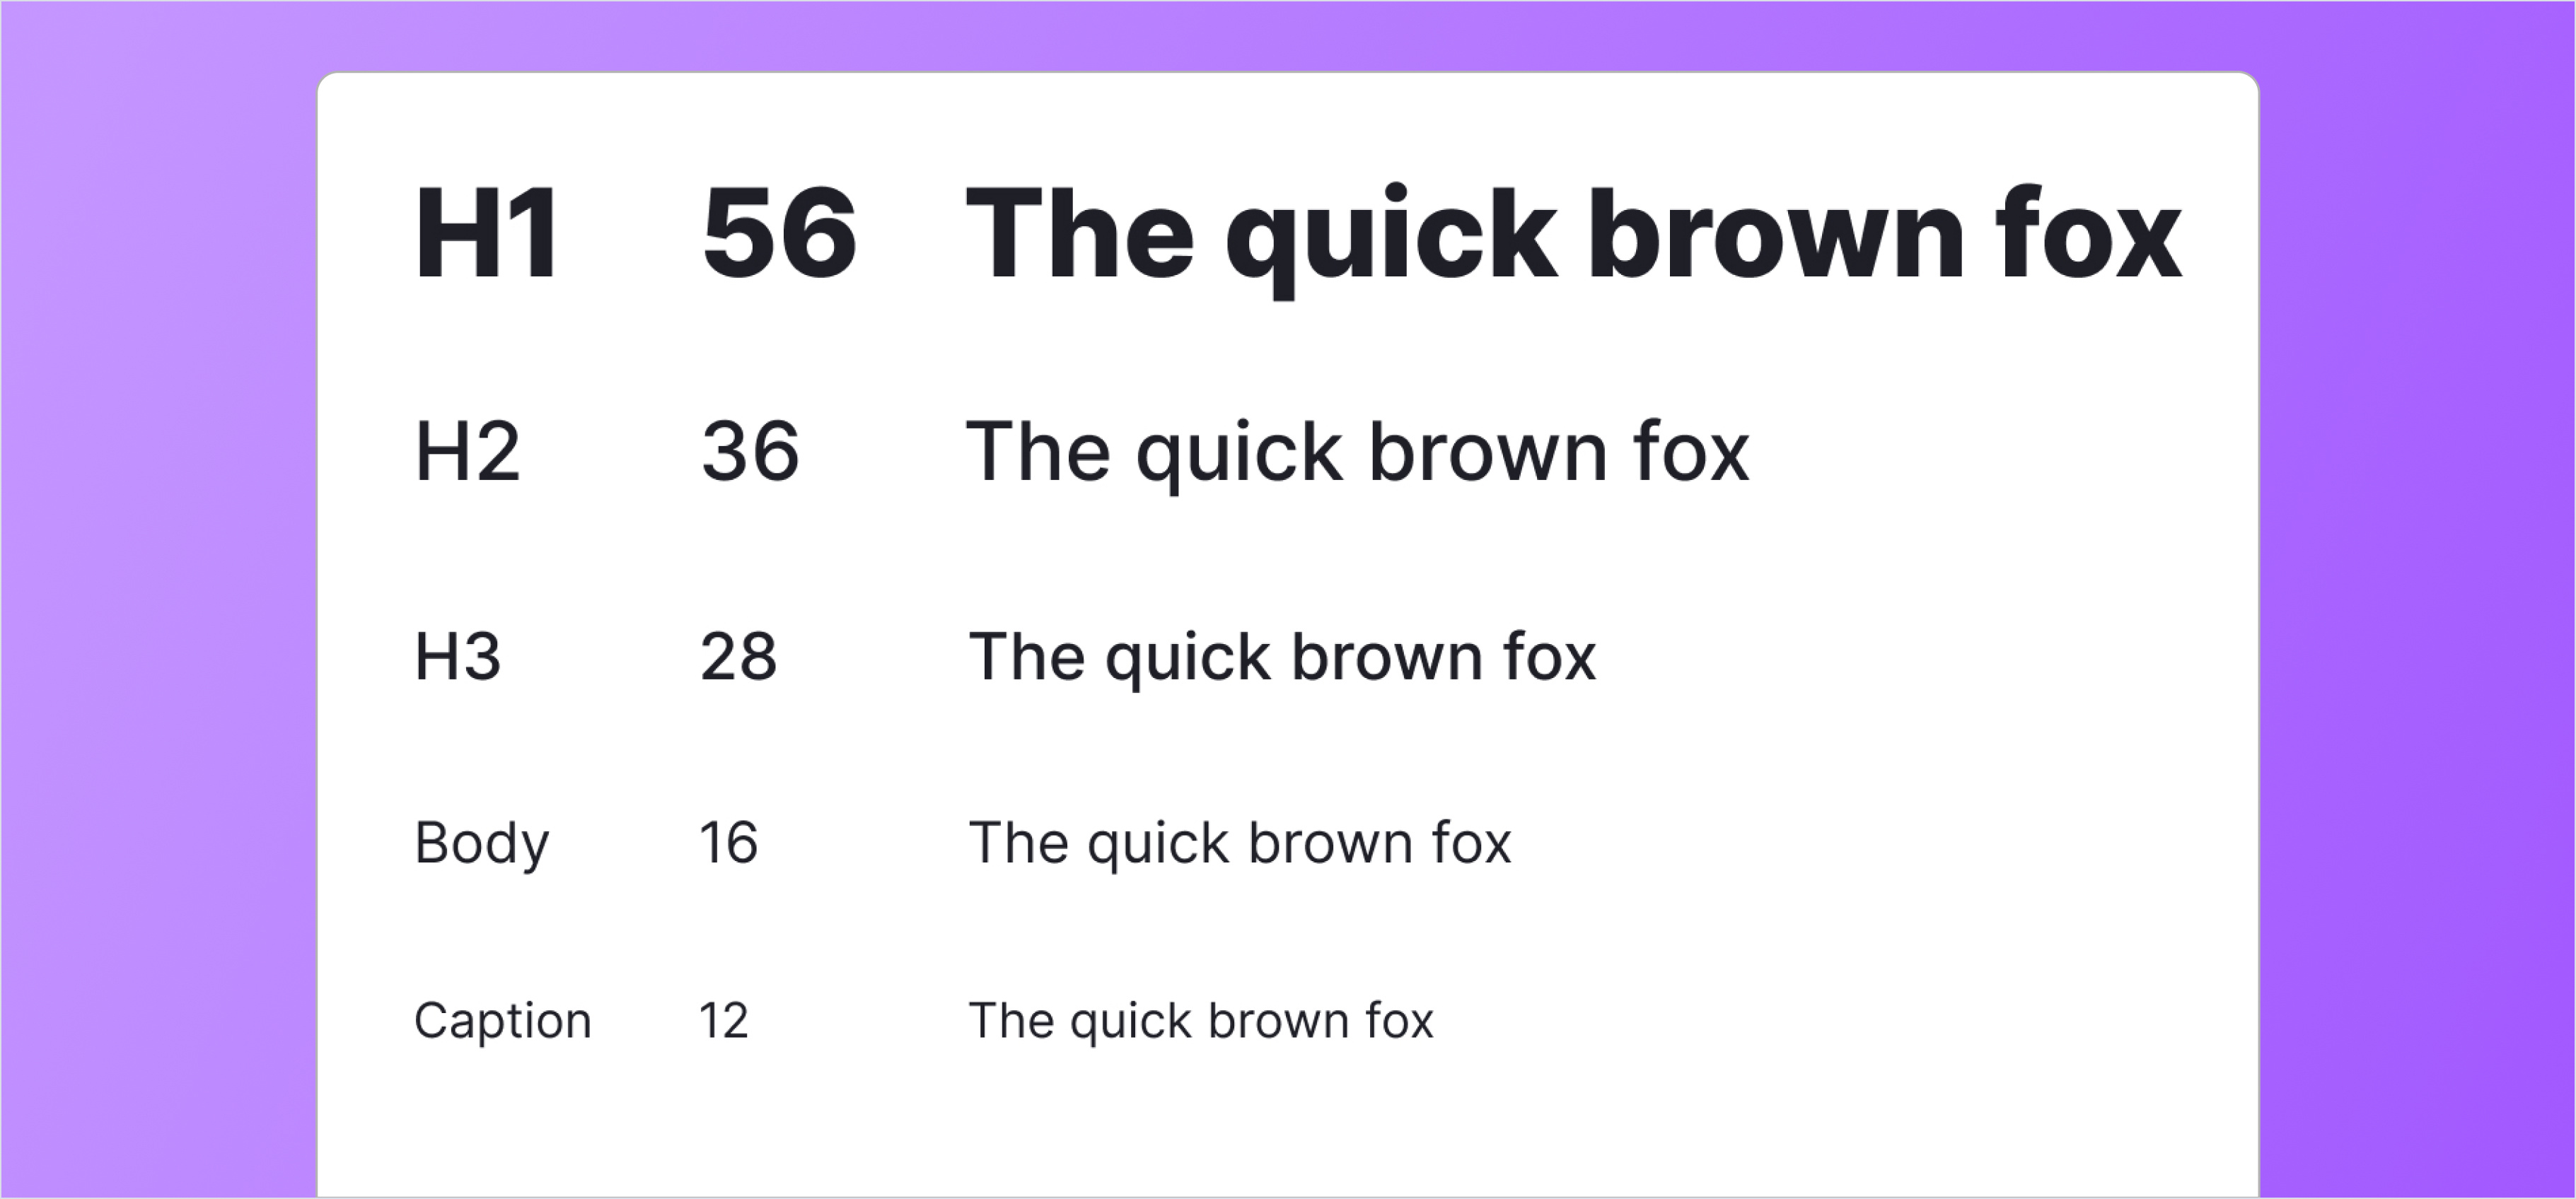Screen dimensions: 2576x1199
Task: Click empty white card area below Caption row
Action: (1287, 1129)
